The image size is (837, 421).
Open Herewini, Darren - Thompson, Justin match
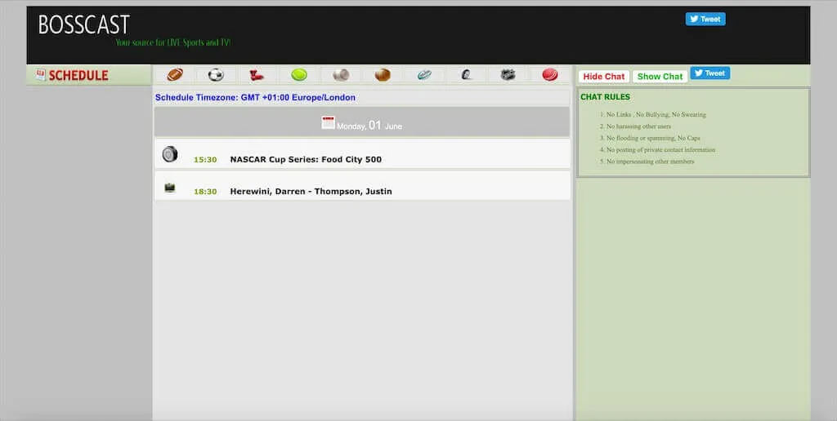pos(311,192)
